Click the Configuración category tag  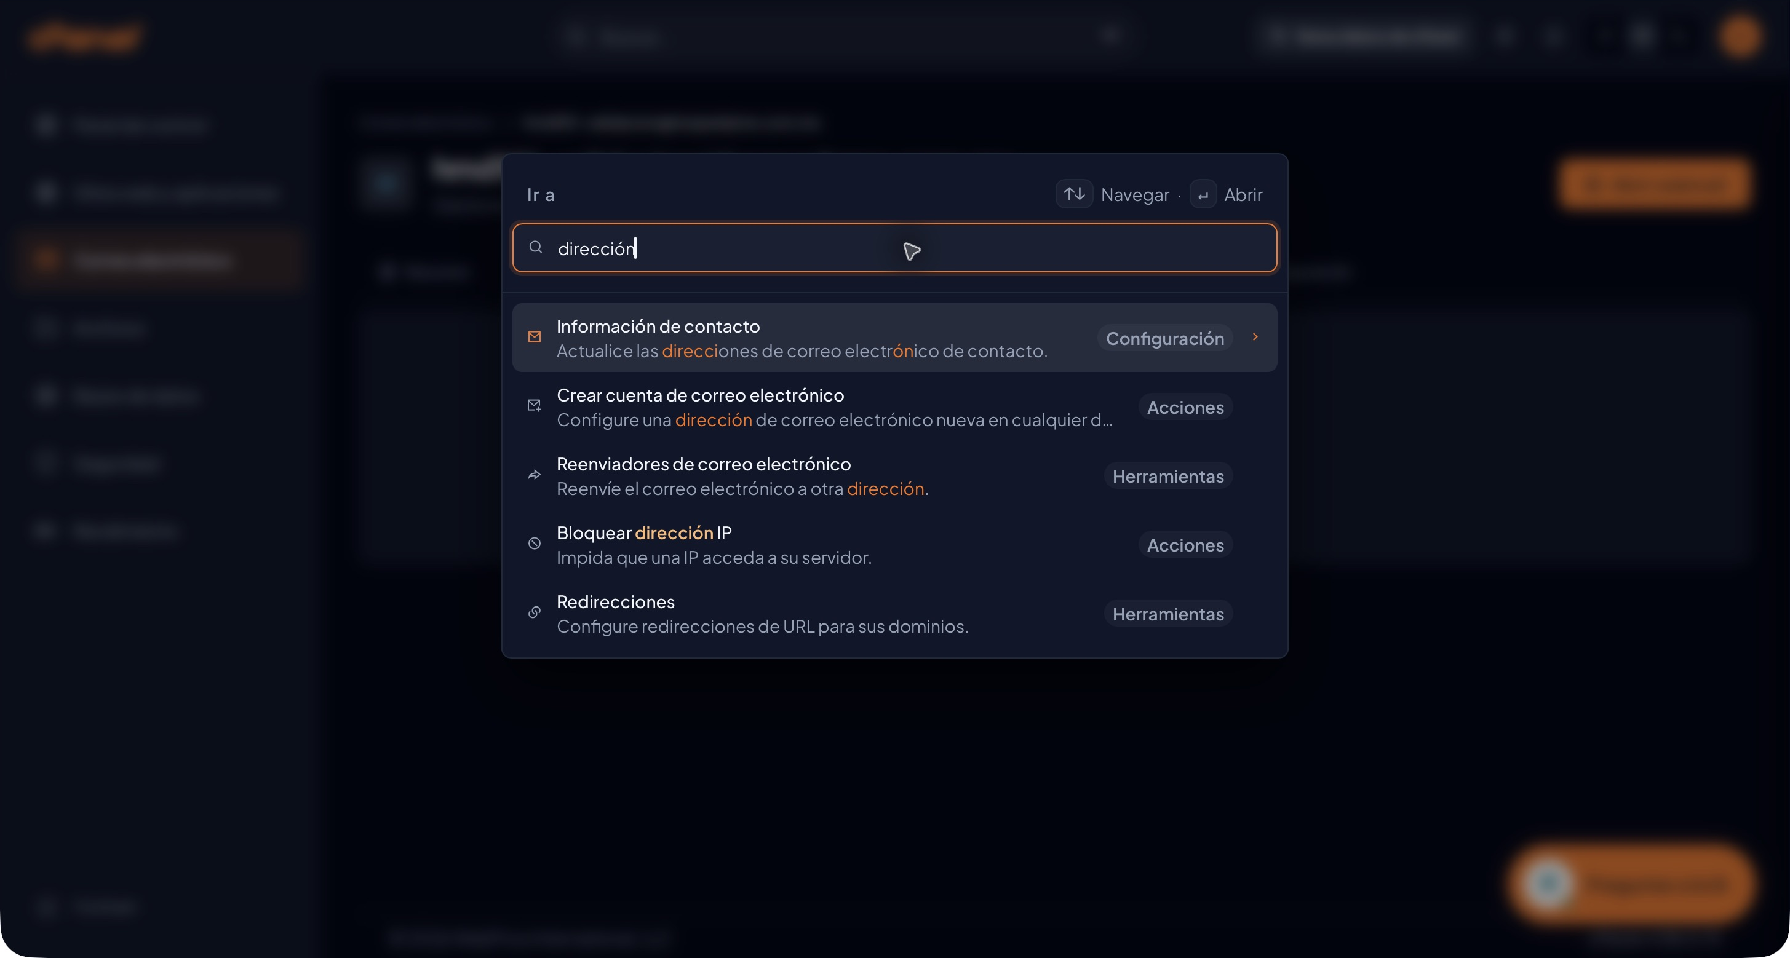pyautogui.click(x=1164, y=338)
